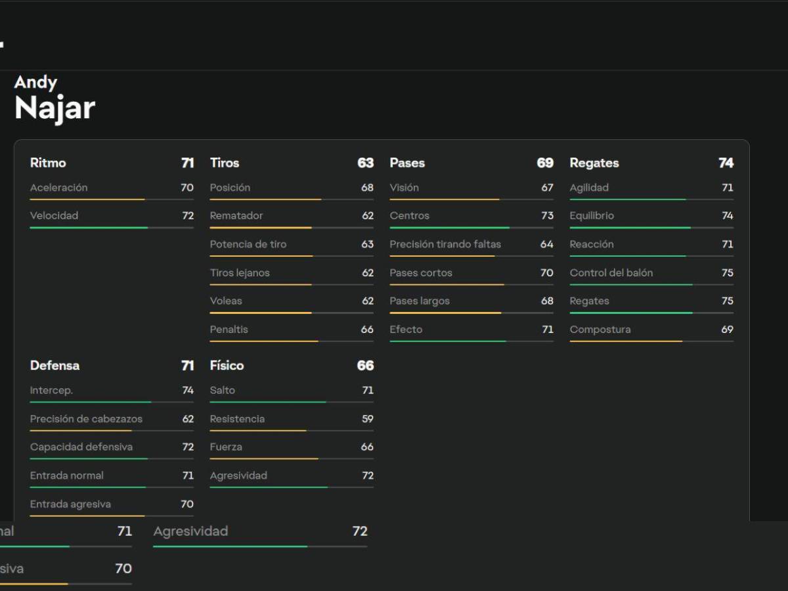Click the Centros stat label
The image size is (788, 591).
click(409, 216)
